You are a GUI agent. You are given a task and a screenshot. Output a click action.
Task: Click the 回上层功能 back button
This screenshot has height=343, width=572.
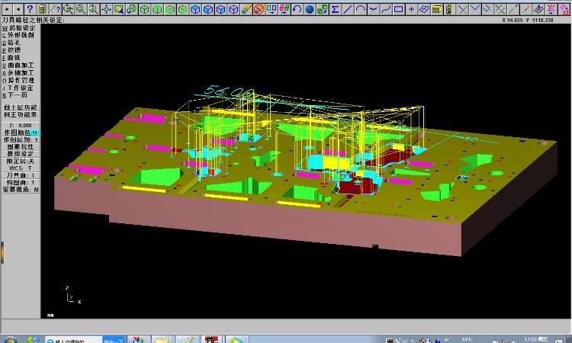[21, 108]
